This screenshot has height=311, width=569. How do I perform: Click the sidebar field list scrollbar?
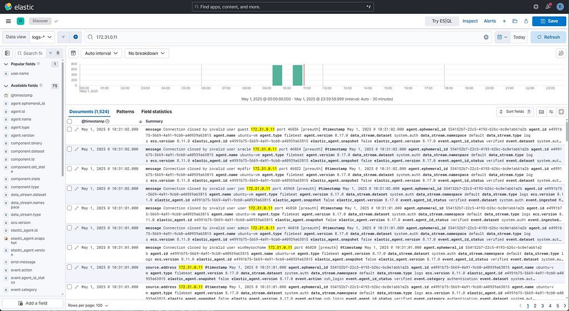click(x=63, y=119)
